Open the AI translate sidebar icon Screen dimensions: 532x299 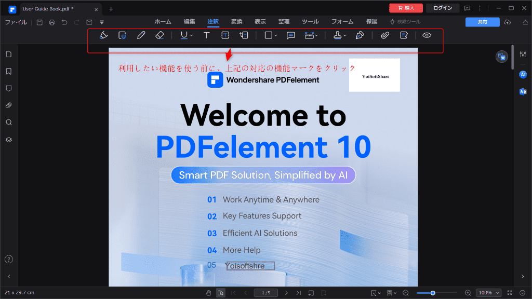[x=523, y=91]
